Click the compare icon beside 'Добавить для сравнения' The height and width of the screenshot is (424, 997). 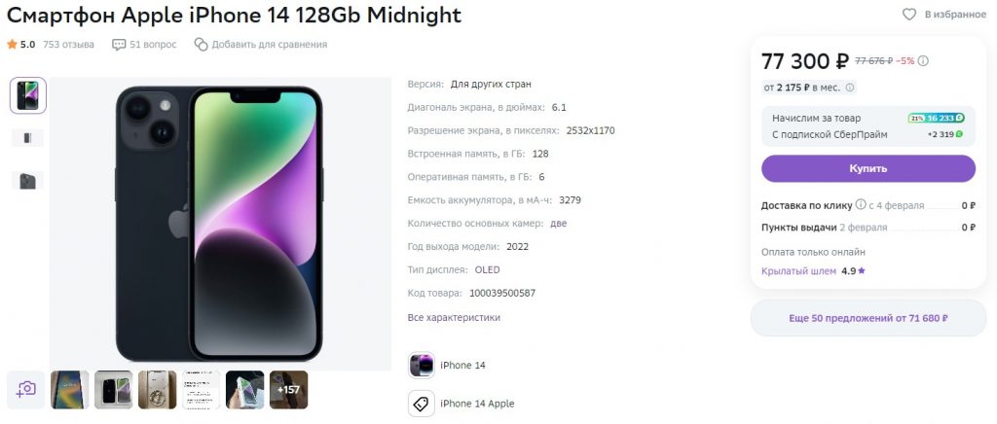coord(202,45)
